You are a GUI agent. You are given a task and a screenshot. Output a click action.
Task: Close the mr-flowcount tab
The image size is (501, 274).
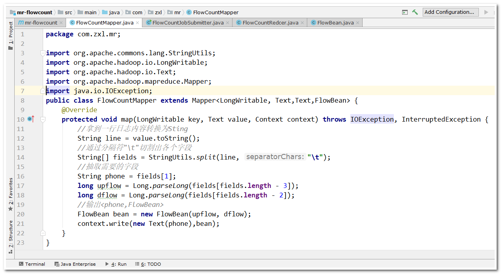click(x=61, y=23)
